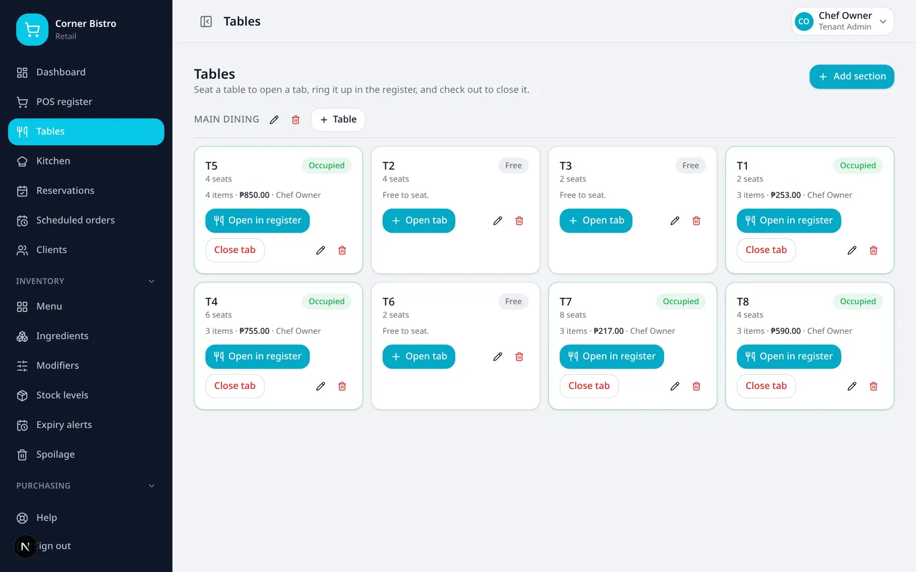
Task: Add a new table to Main Dining
Action: (338, 120)
